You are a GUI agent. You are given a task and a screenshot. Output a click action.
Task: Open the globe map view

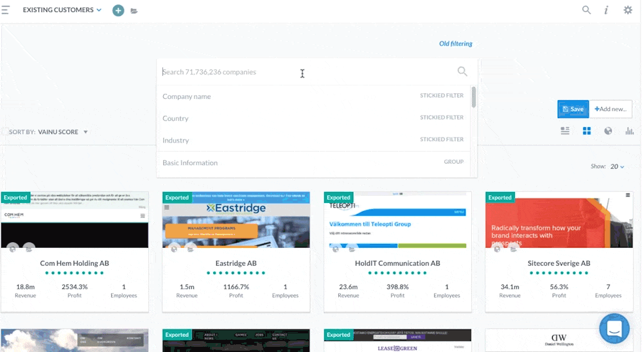tap(608, 131)
